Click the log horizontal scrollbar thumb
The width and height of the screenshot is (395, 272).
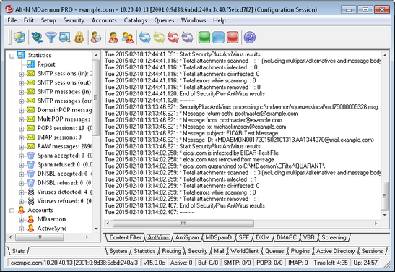point(183,224)
